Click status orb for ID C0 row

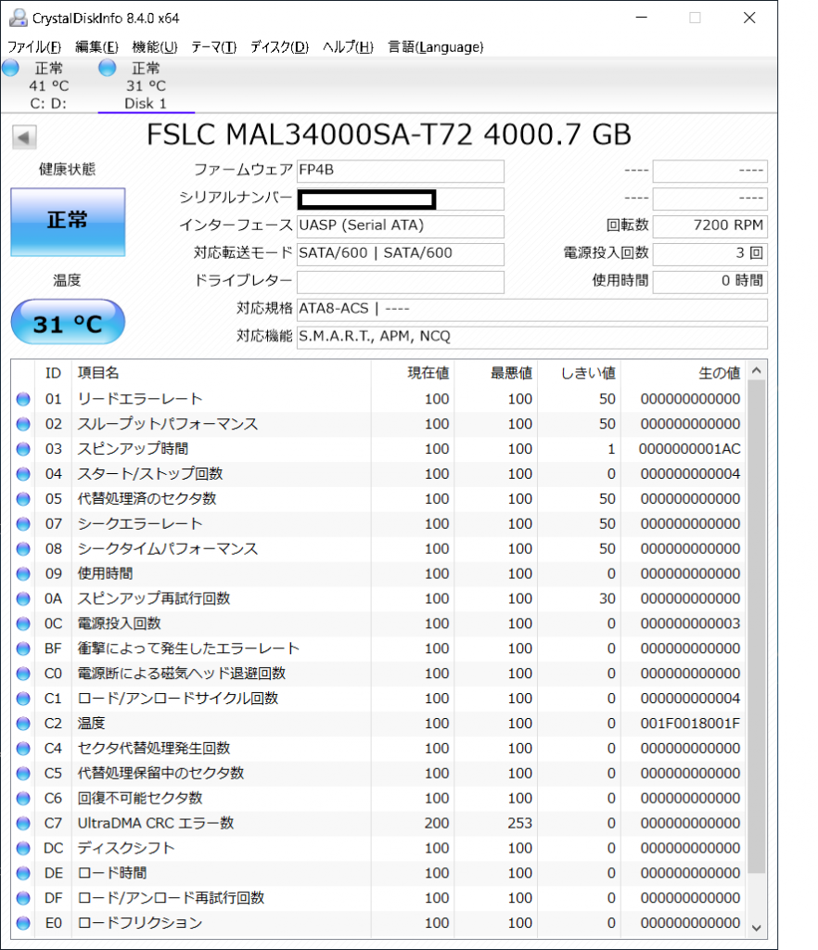pyautogui.click(x=23, y=674)
